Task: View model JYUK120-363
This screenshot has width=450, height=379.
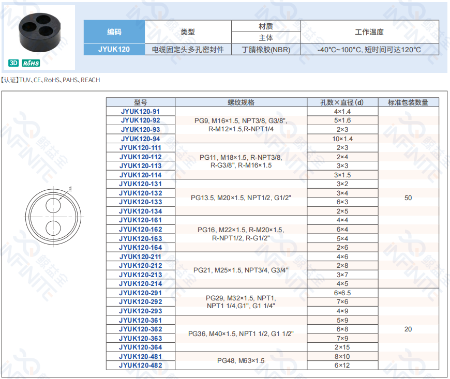Action: [x=140, y=338]
